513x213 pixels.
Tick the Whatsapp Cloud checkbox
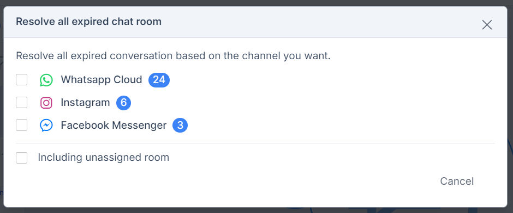pos(22,80)
